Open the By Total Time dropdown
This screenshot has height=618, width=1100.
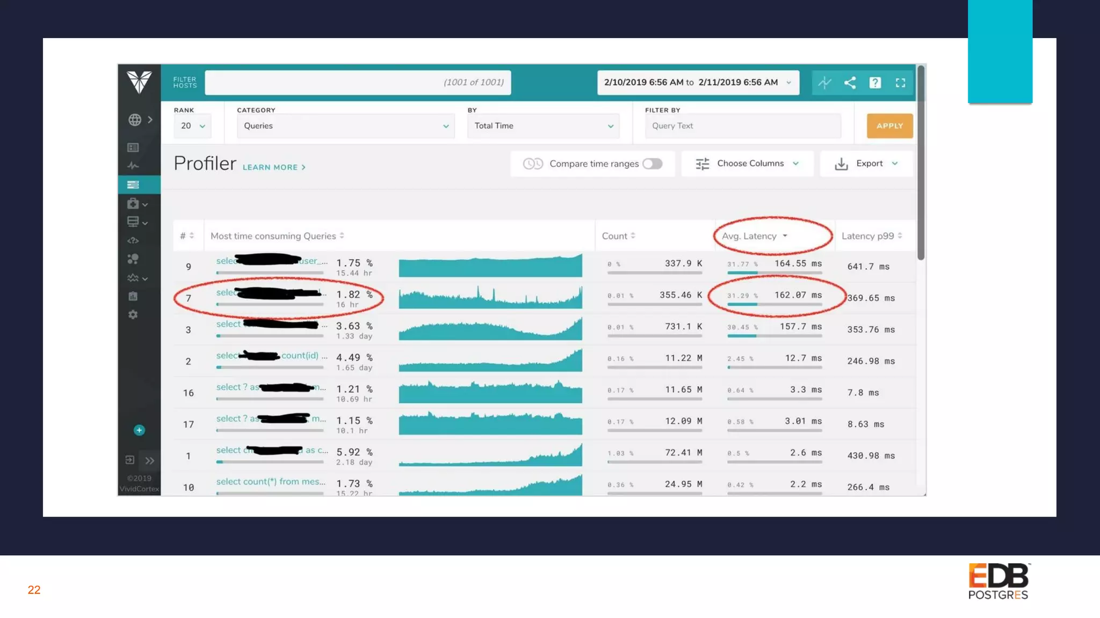coord(543,126)
